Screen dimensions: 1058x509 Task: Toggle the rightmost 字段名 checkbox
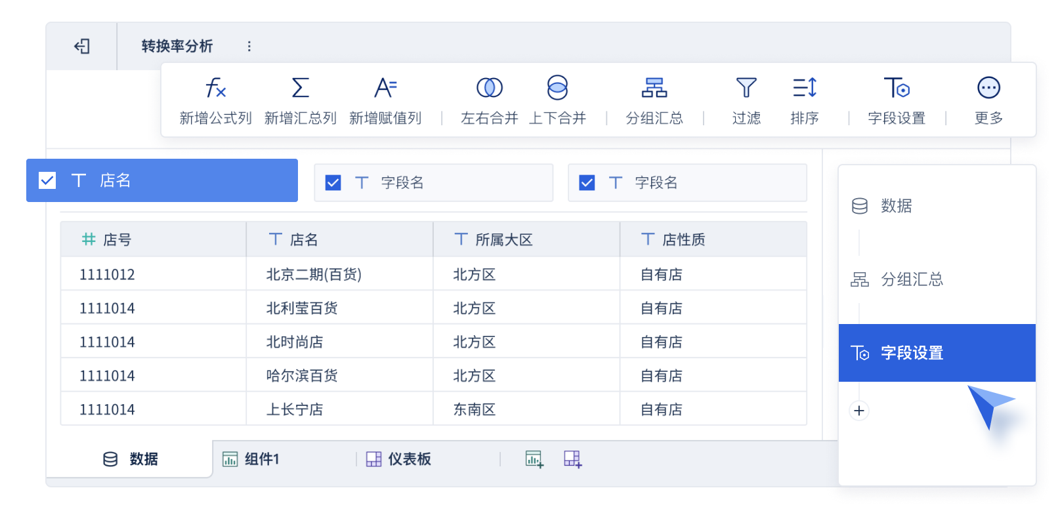click(x=587, y=182)
